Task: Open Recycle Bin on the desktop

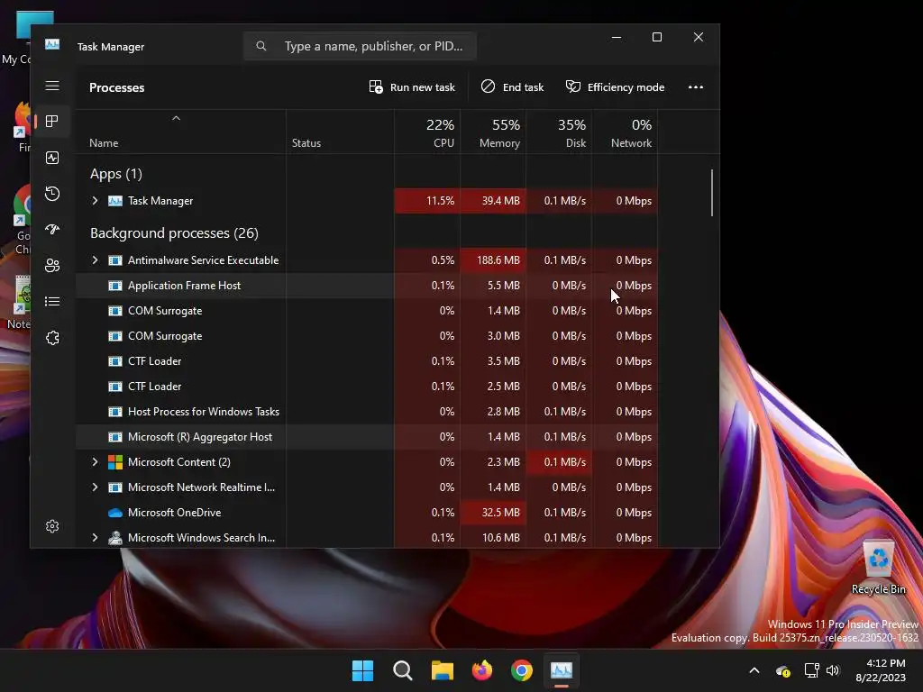Action: point(878,568)
